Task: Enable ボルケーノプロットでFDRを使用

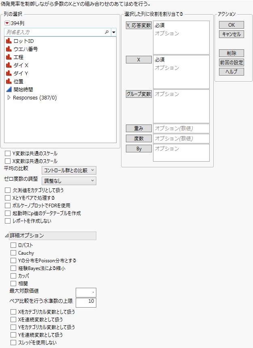Action: tap(8, 205)
